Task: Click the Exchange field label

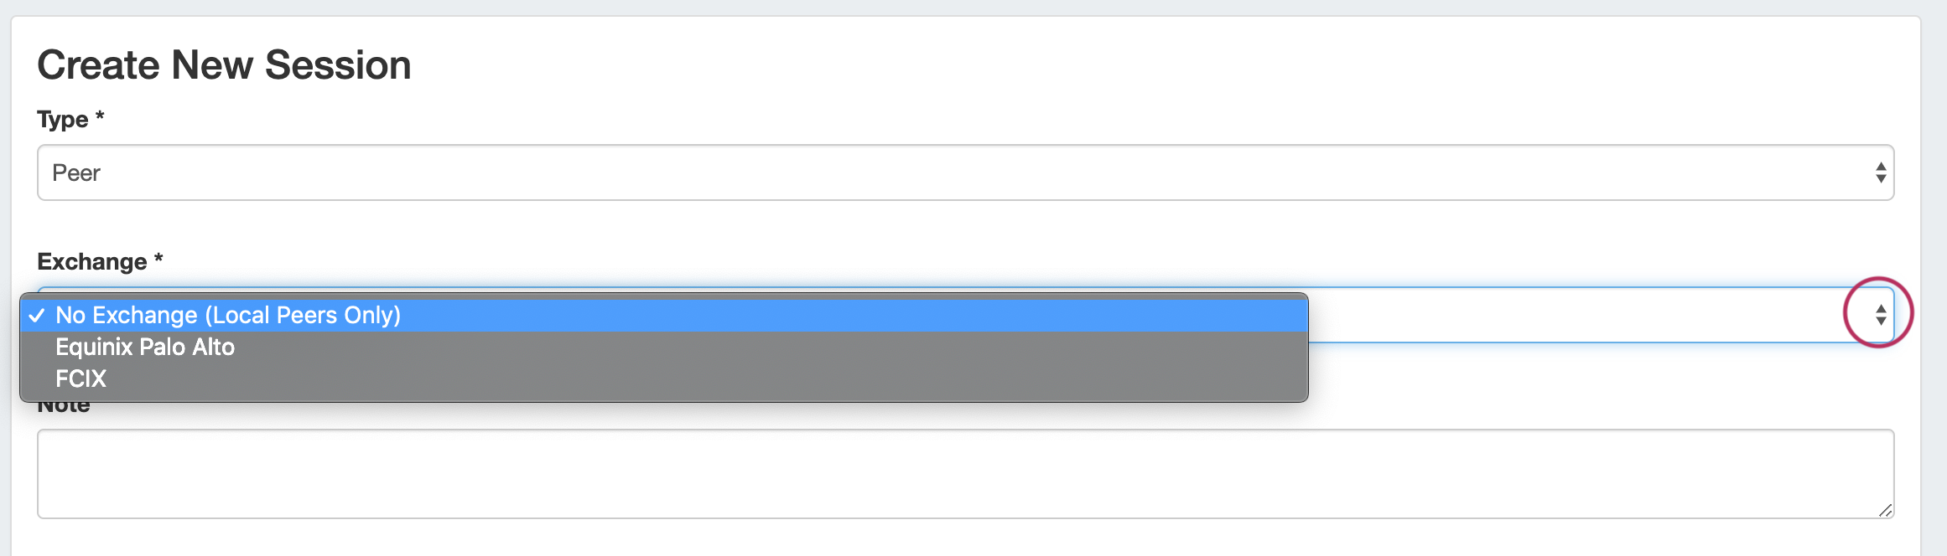Action: [92, 261]
